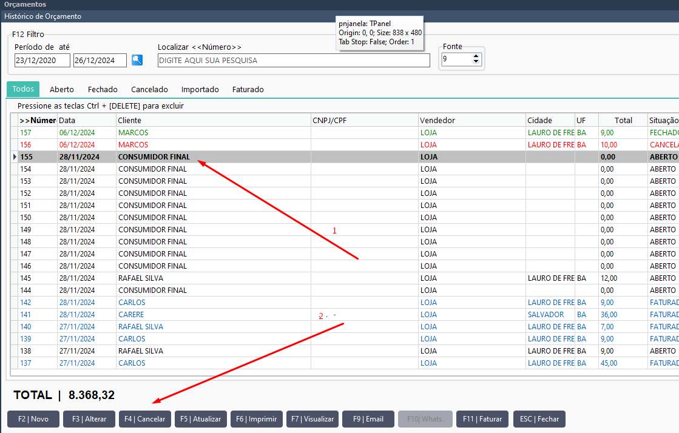
Task: Click the F9 | Email button
Action: (368, 418)
